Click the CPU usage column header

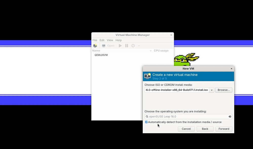pos(163,51)
